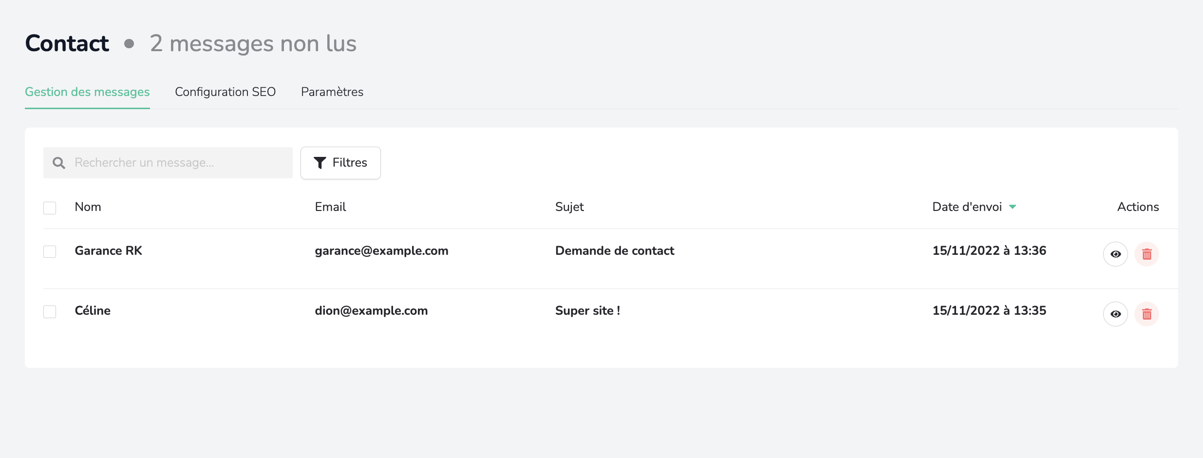Image resolution: width=1203 pixels, height=458 pixels.
Task: Delete Céline's message with trash icon
Action: [1147, 314]
